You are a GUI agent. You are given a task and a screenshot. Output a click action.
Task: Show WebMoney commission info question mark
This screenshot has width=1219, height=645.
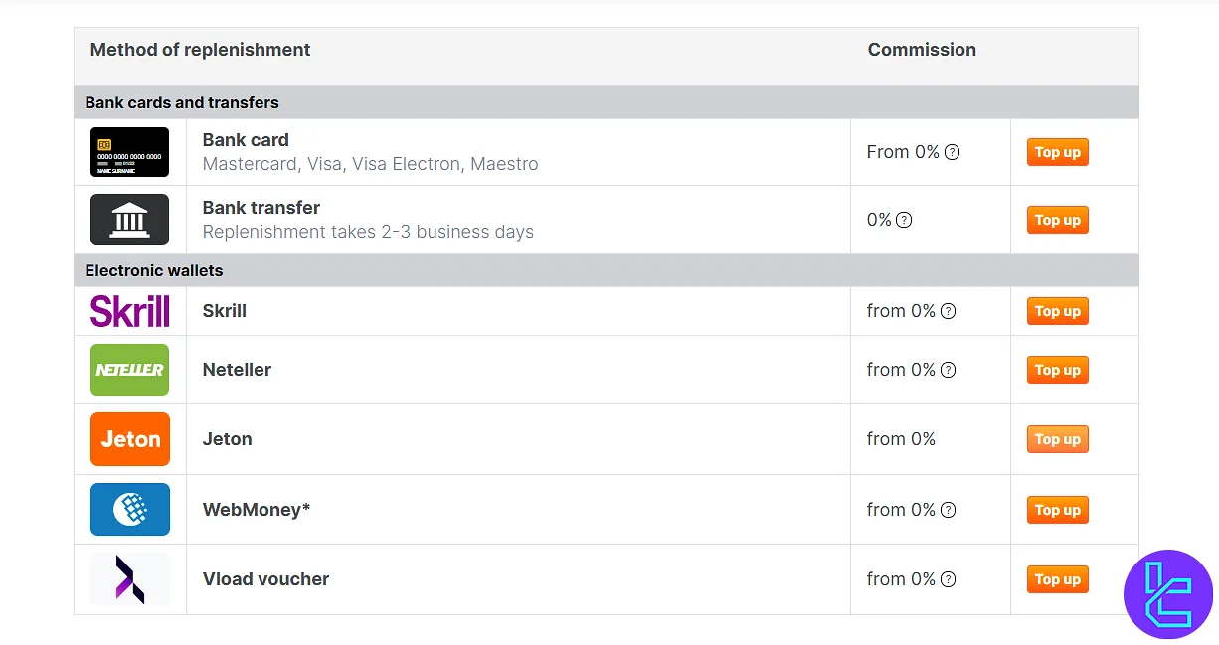click(x=948, y=510)
